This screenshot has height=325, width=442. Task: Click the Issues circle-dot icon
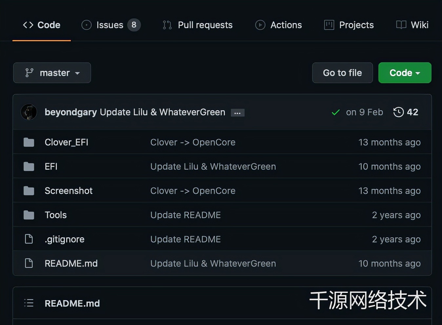pos(87,25)
